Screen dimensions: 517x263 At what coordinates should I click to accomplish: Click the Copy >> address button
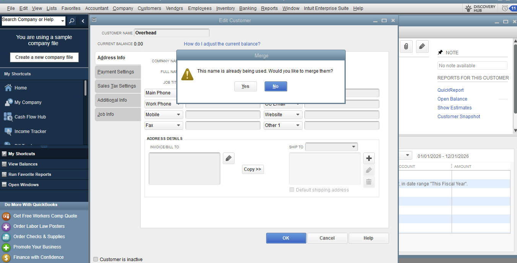(253, 169)
